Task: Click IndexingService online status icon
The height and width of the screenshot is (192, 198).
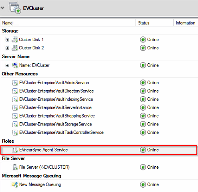Action: (143, 99)
